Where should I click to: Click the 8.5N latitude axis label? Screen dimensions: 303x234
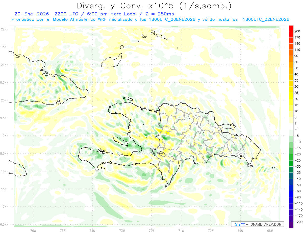(x=4, y=153)
